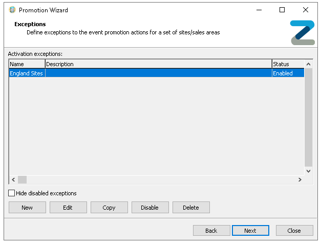
Task: Copy the selected exception
Action: click(109, 208)
